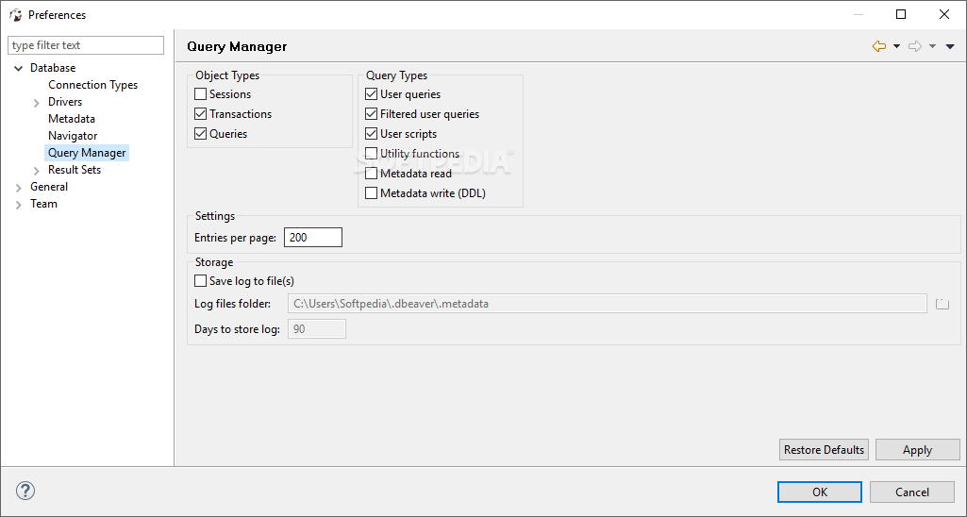Enable Metadata write (DDL) checkbox
Viewport: 967px width, 517px height.
click(x=372, y=193)
